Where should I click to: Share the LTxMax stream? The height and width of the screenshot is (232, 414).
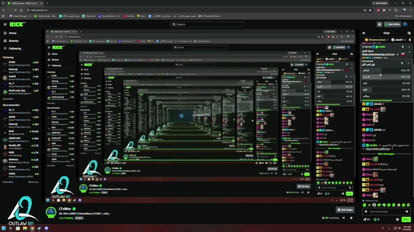click(343, 218)
